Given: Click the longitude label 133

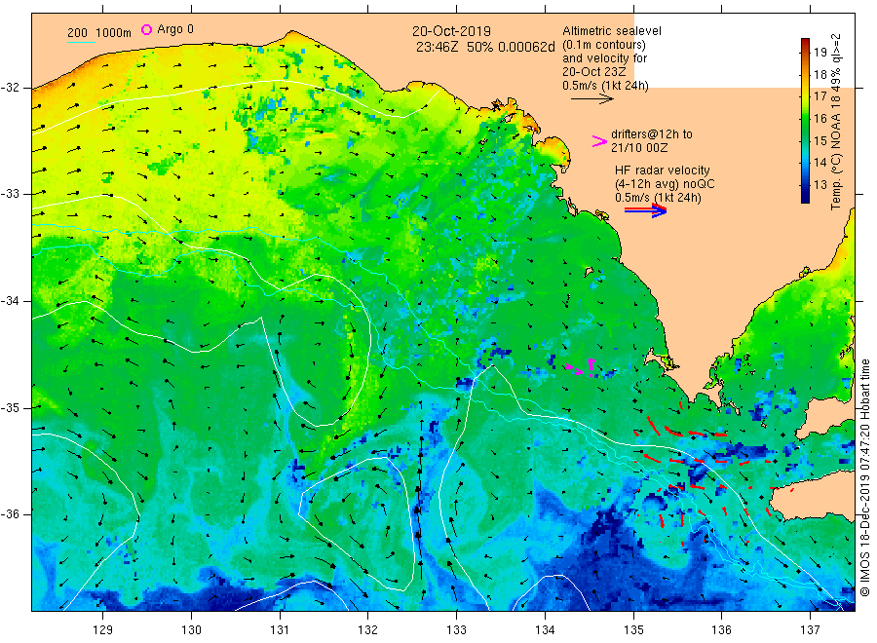Looking at the screenshot, I should [456, 630].
